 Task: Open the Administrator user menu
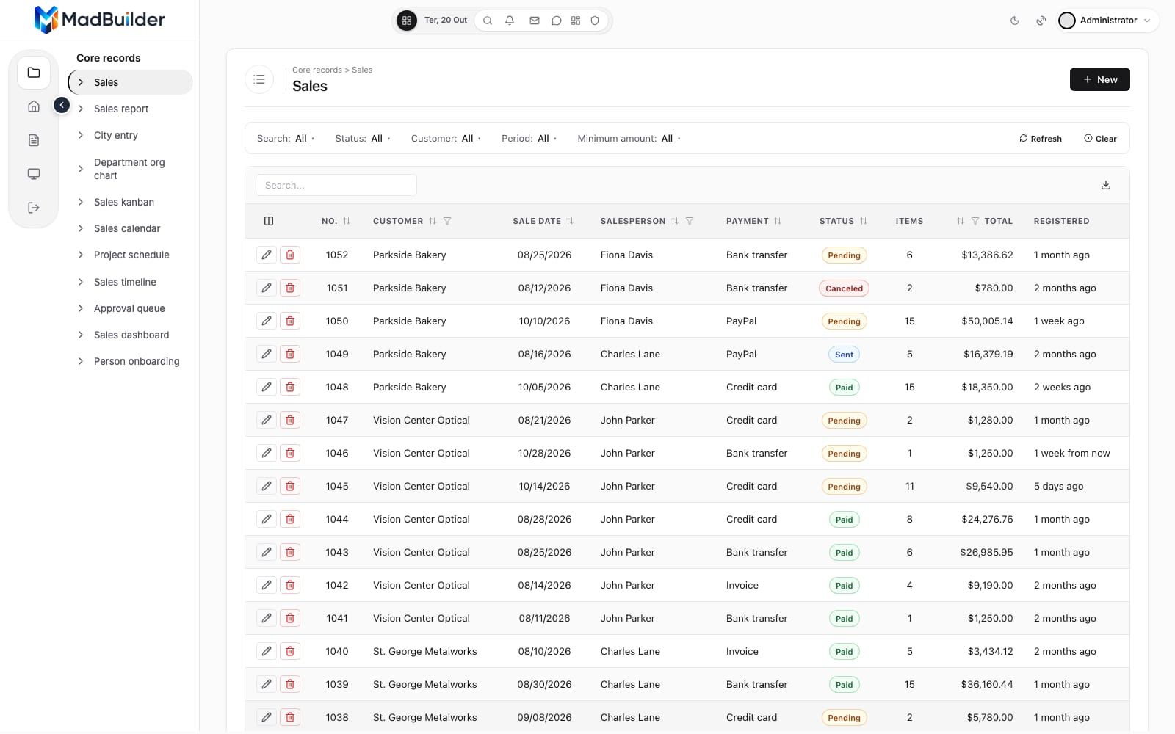(x=1108, y=21)
